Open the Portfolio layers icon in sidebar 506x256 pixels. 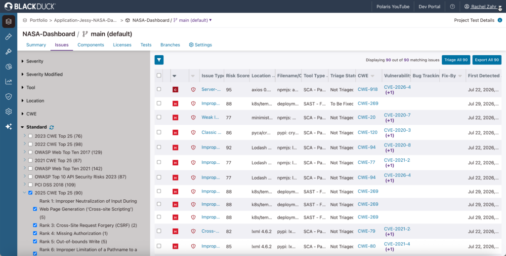(9, 22)
